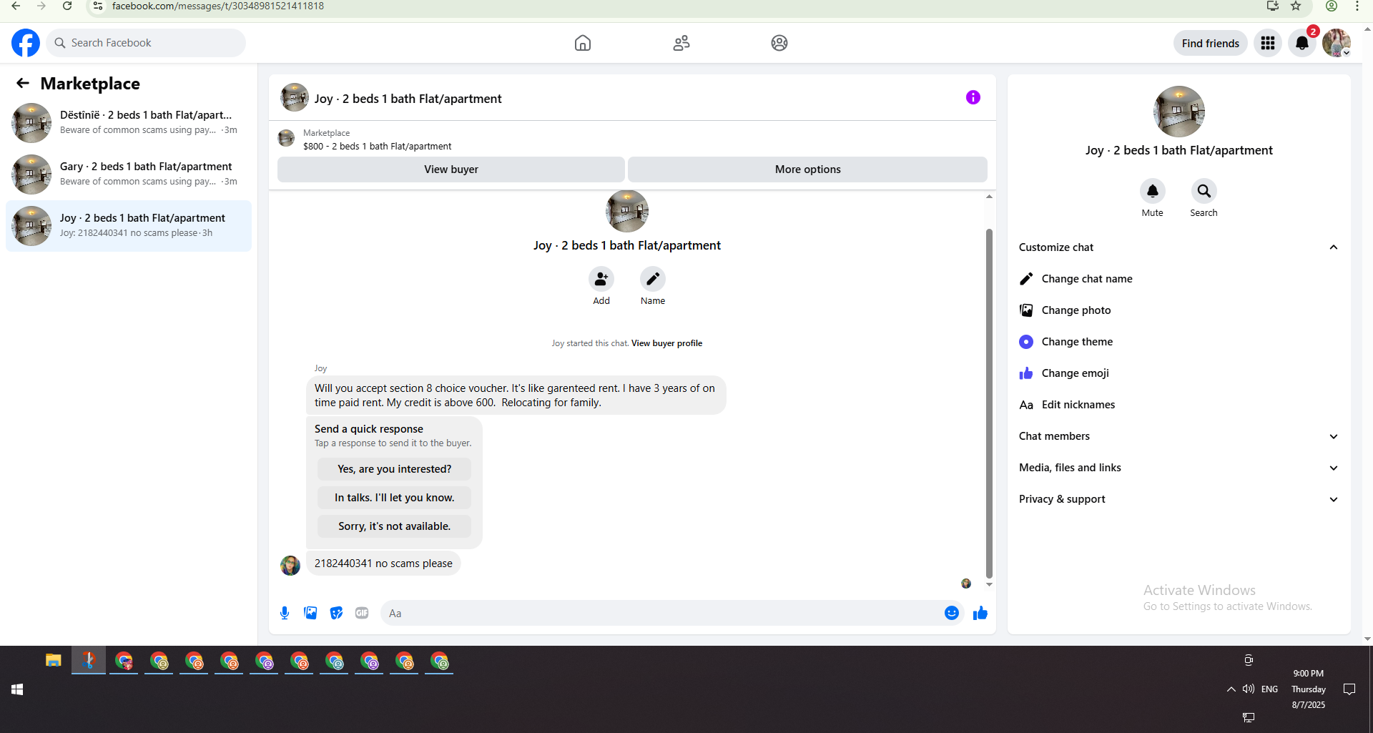Click the ENG language indicator

tap(1270, 689)
